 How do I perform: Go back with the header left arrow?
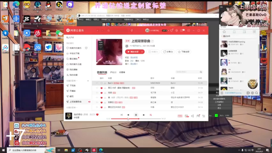(x=98, y=31)
